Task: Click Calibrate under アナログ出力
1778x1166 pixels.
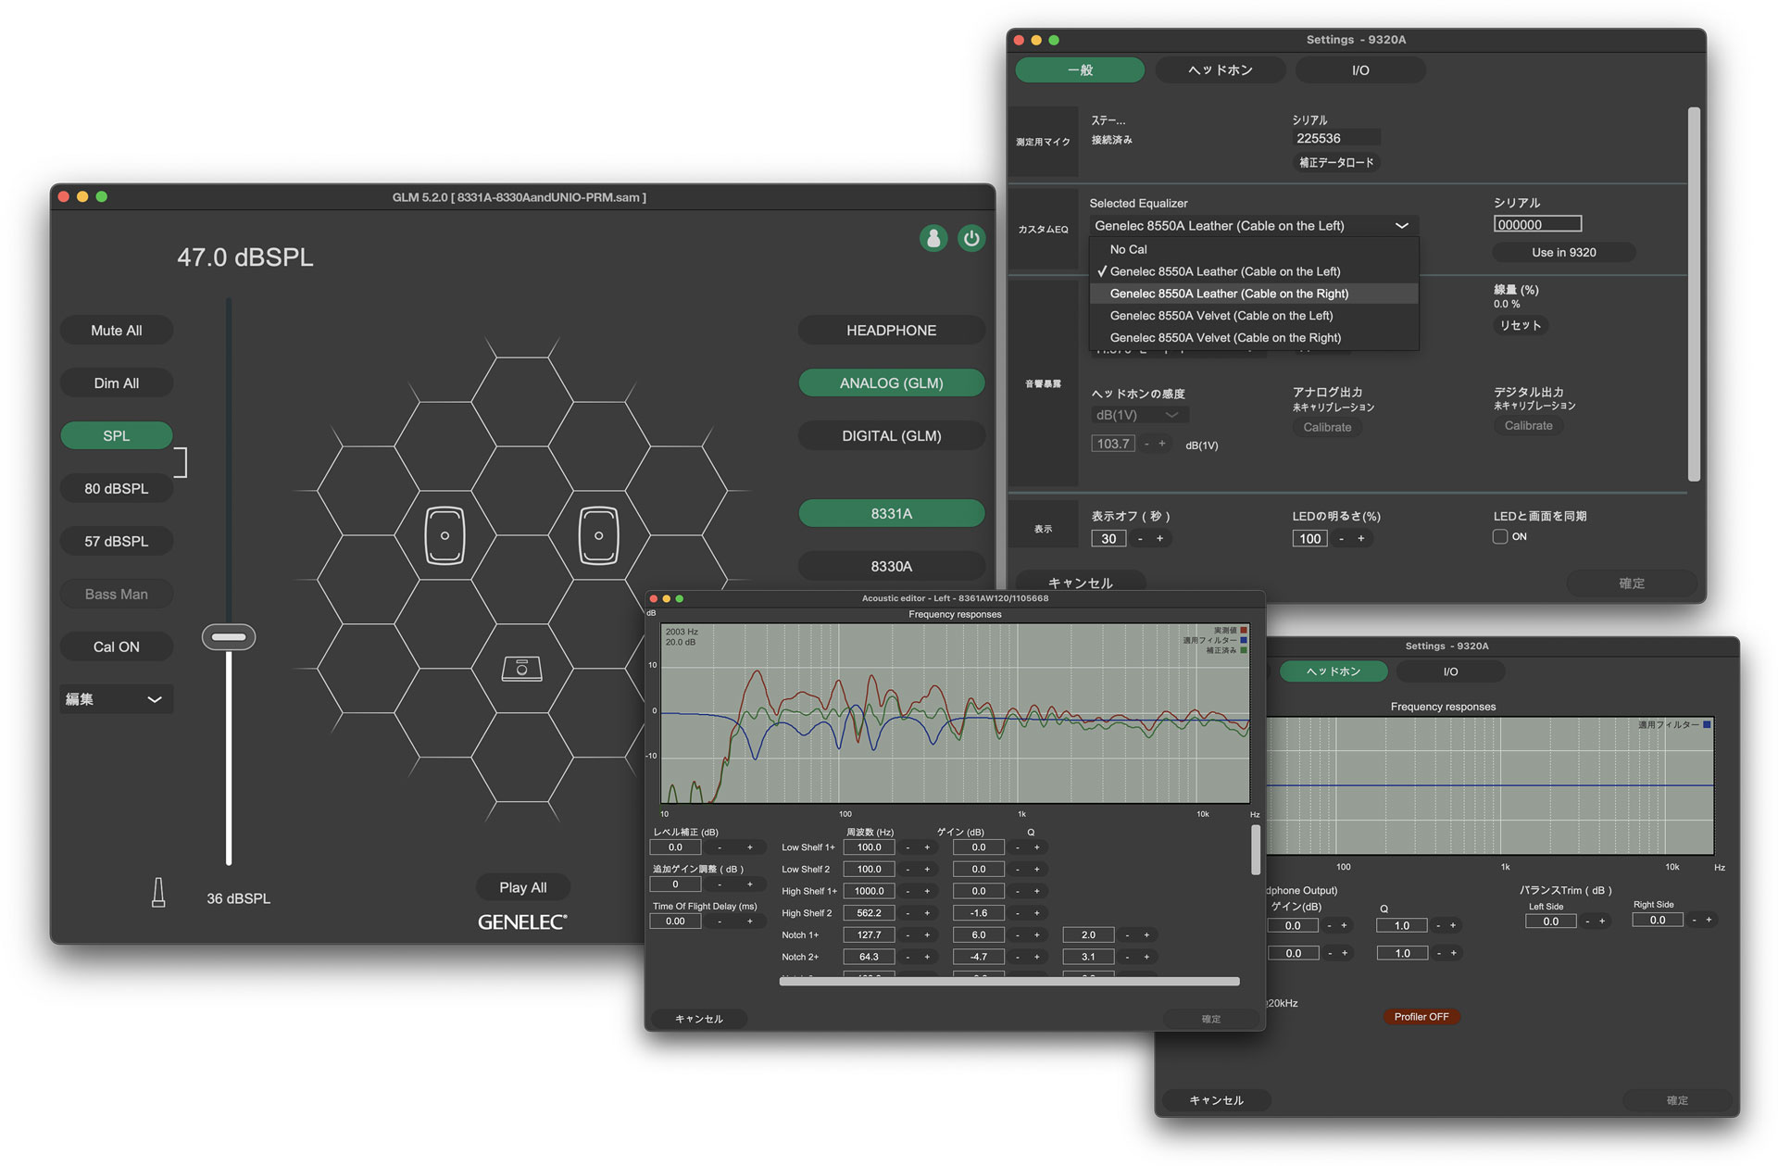Action: click(1327, 427)
